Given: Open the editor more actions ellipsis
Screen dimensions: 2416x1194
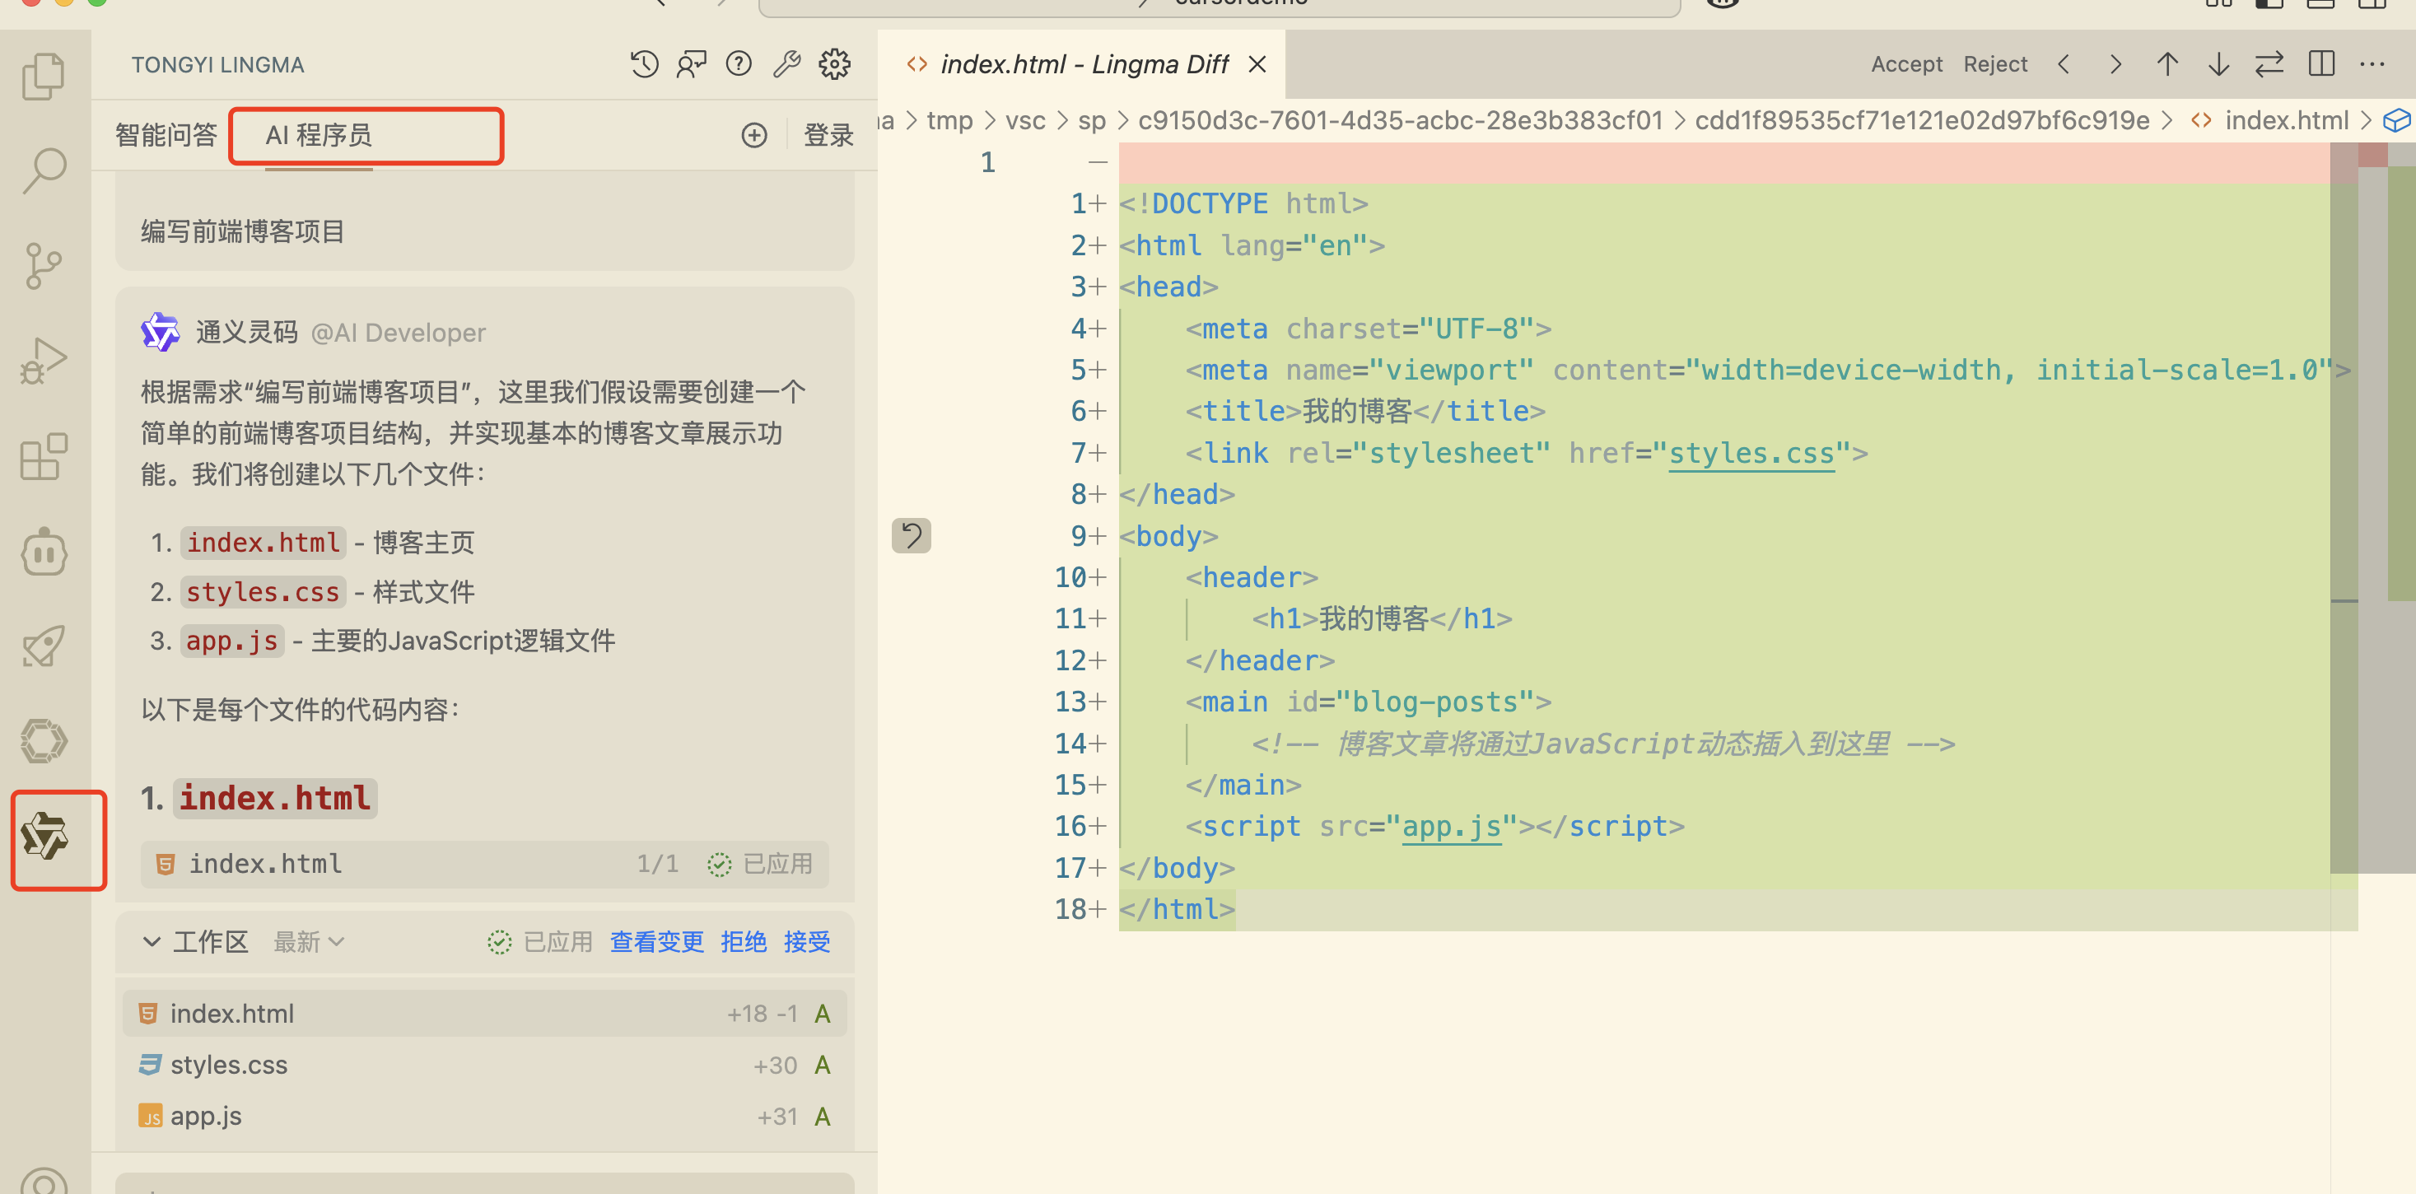Looking at the screenshot, I should click(2372, 65).
